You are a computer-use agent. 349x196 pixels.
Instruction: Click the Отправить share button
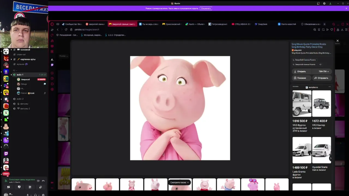click(322, 78)
